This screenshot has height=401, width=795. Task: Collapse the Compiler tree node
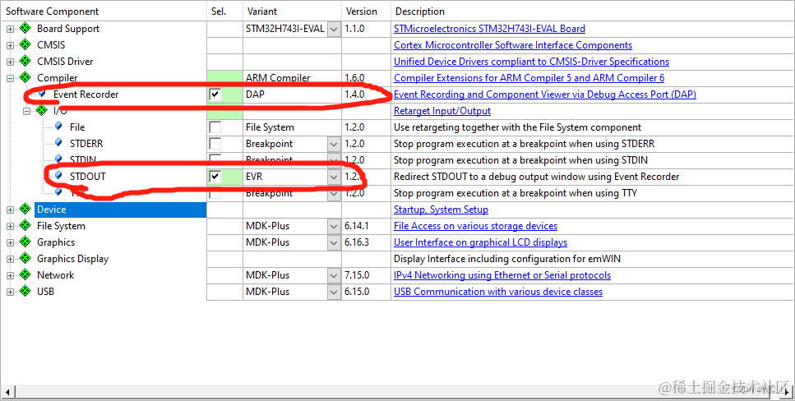(x=10, y=78)
